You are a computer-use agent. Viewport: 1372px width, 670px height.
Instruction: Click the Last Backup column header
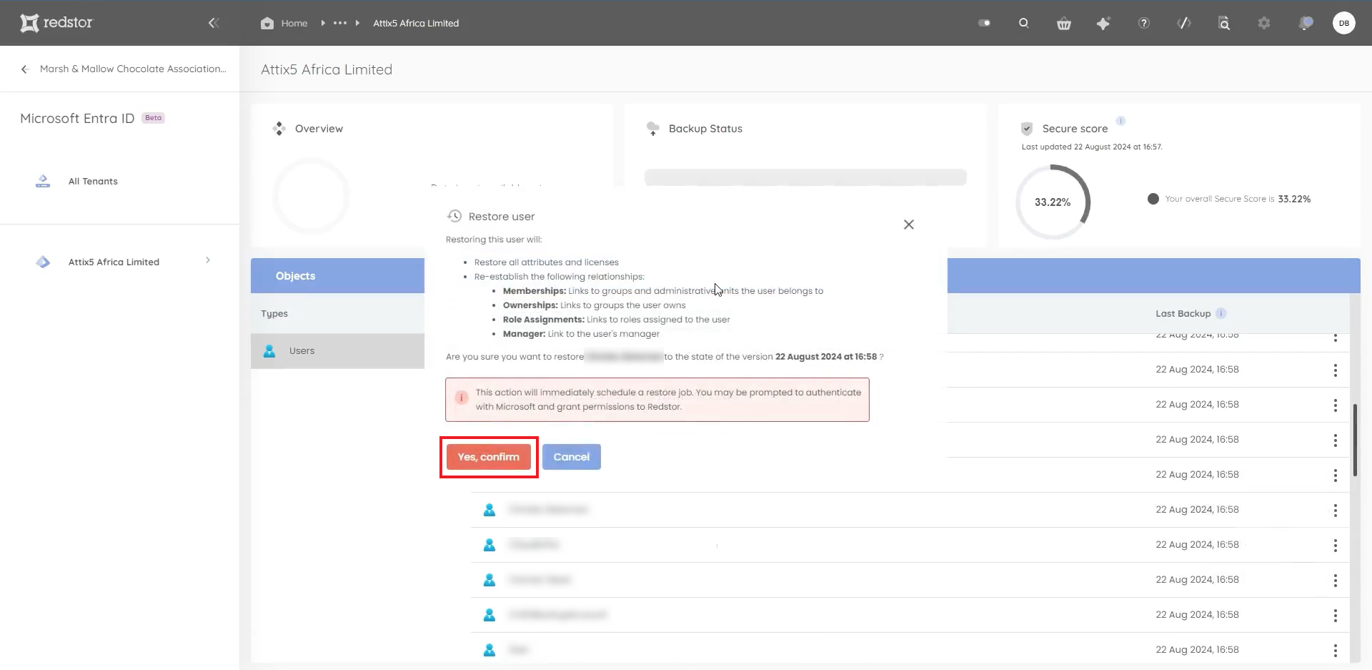(1183, 313)
